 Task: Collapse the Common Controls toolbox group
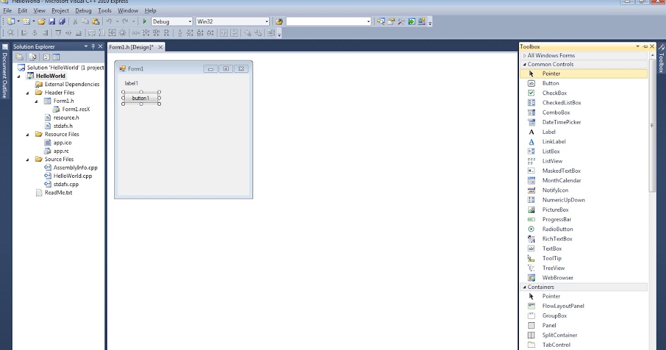524,64
